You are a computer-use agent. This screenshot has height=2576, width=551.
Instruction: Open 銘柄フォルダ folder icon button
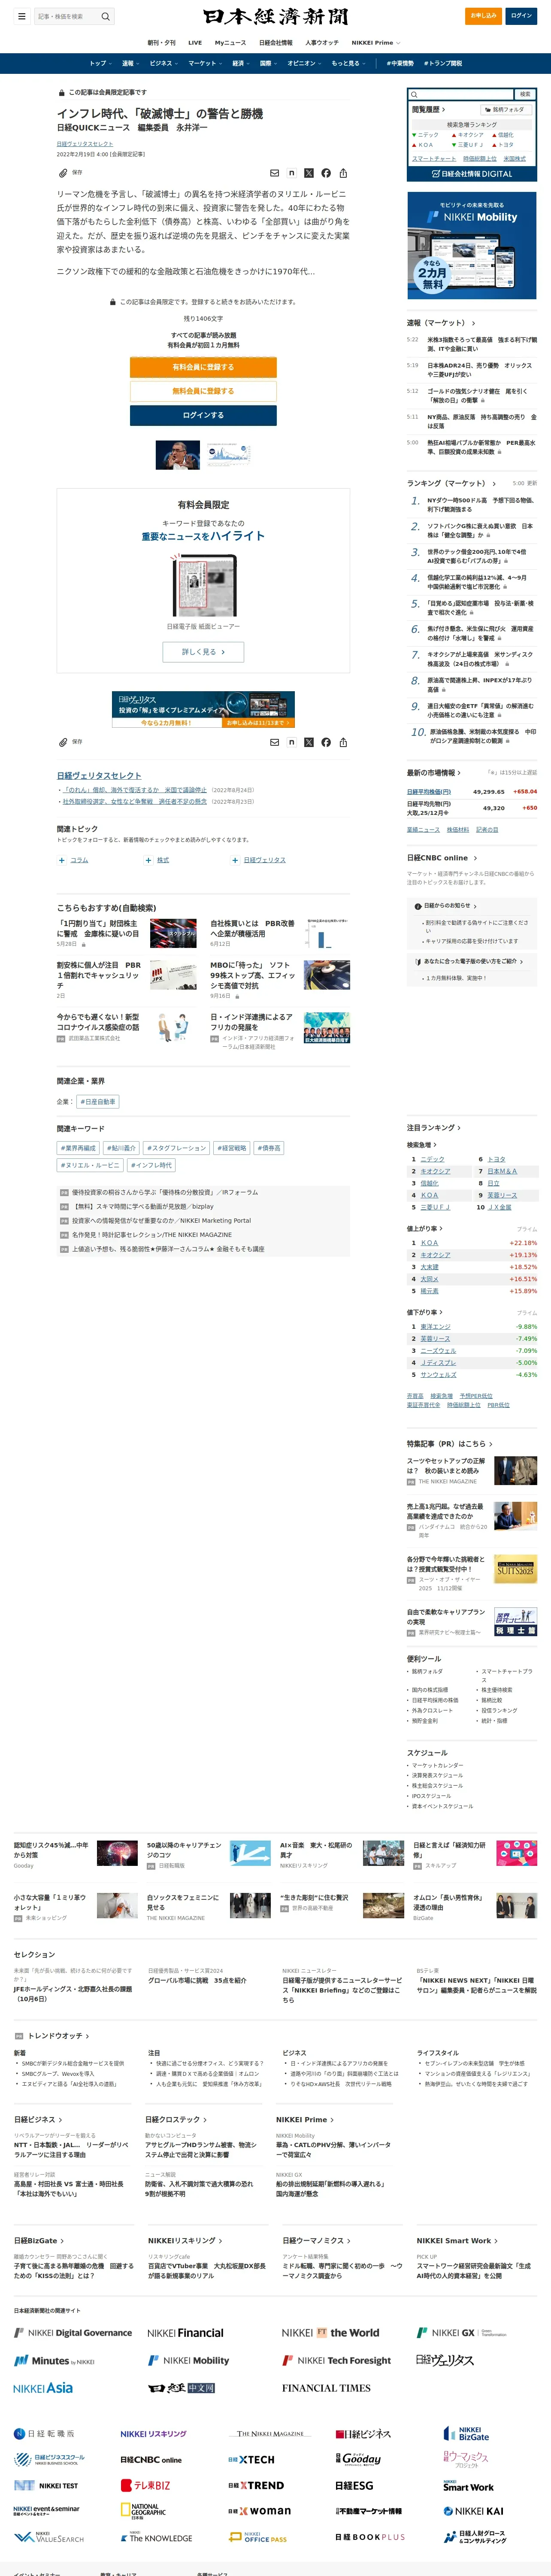tap(506, 109)
